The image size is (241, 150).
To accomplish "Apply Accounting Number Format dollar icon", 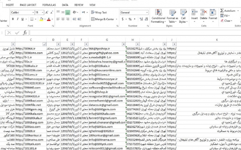I will pos(123,19).
